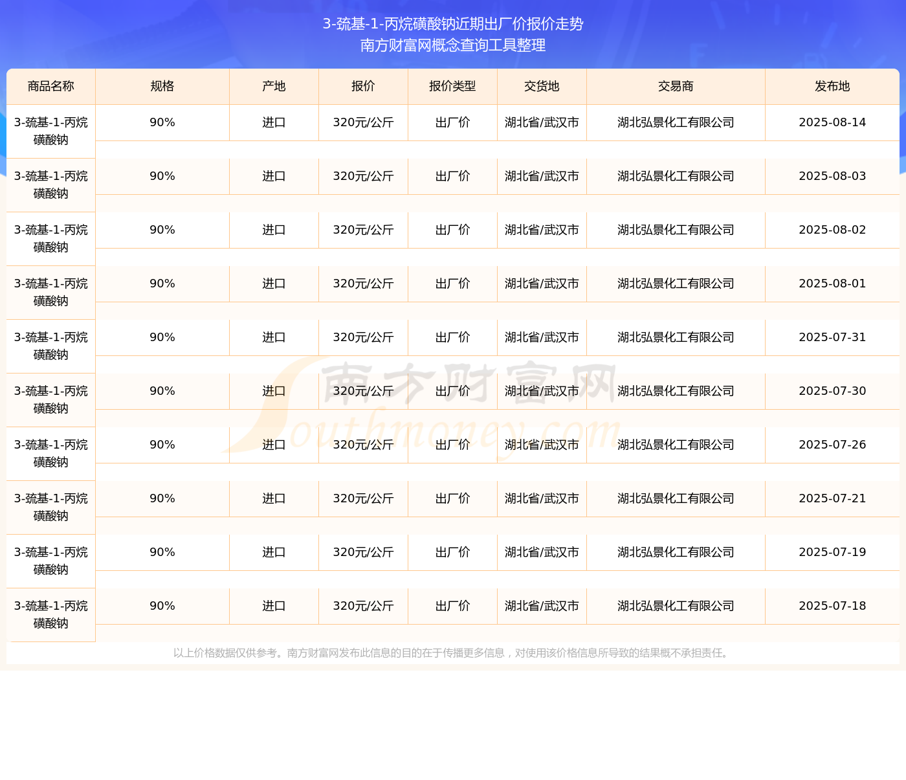Click the 报价 column header
Viewport: 906px width, 780px height.
(x=363, y=86)
